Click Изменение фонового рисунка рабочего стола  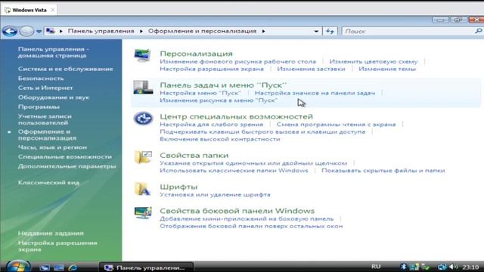237,62
